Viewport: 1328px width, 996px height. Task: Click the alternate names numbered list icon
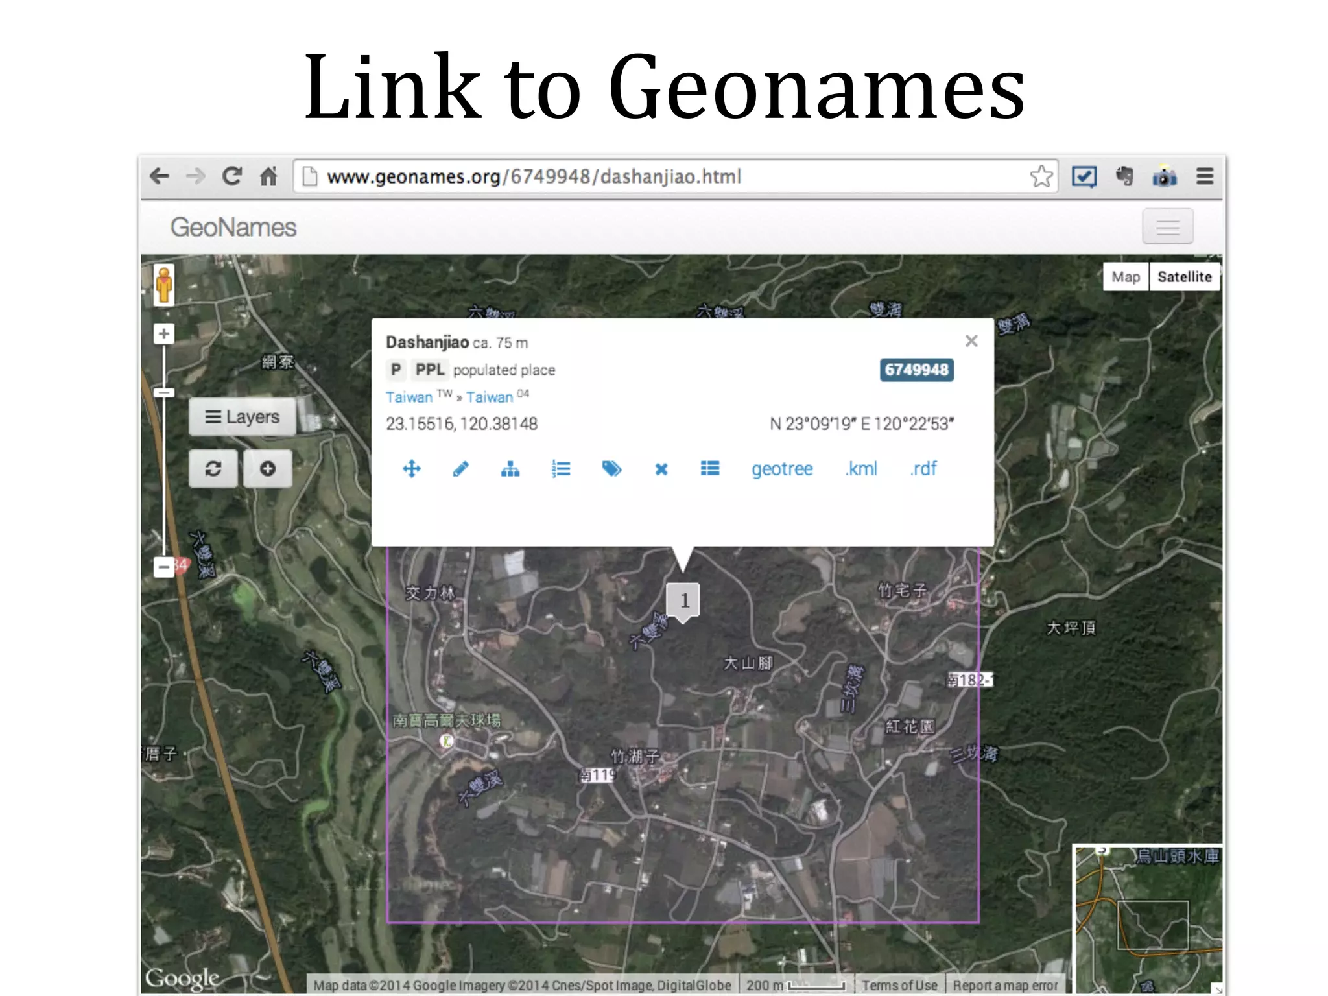[560, 469]
